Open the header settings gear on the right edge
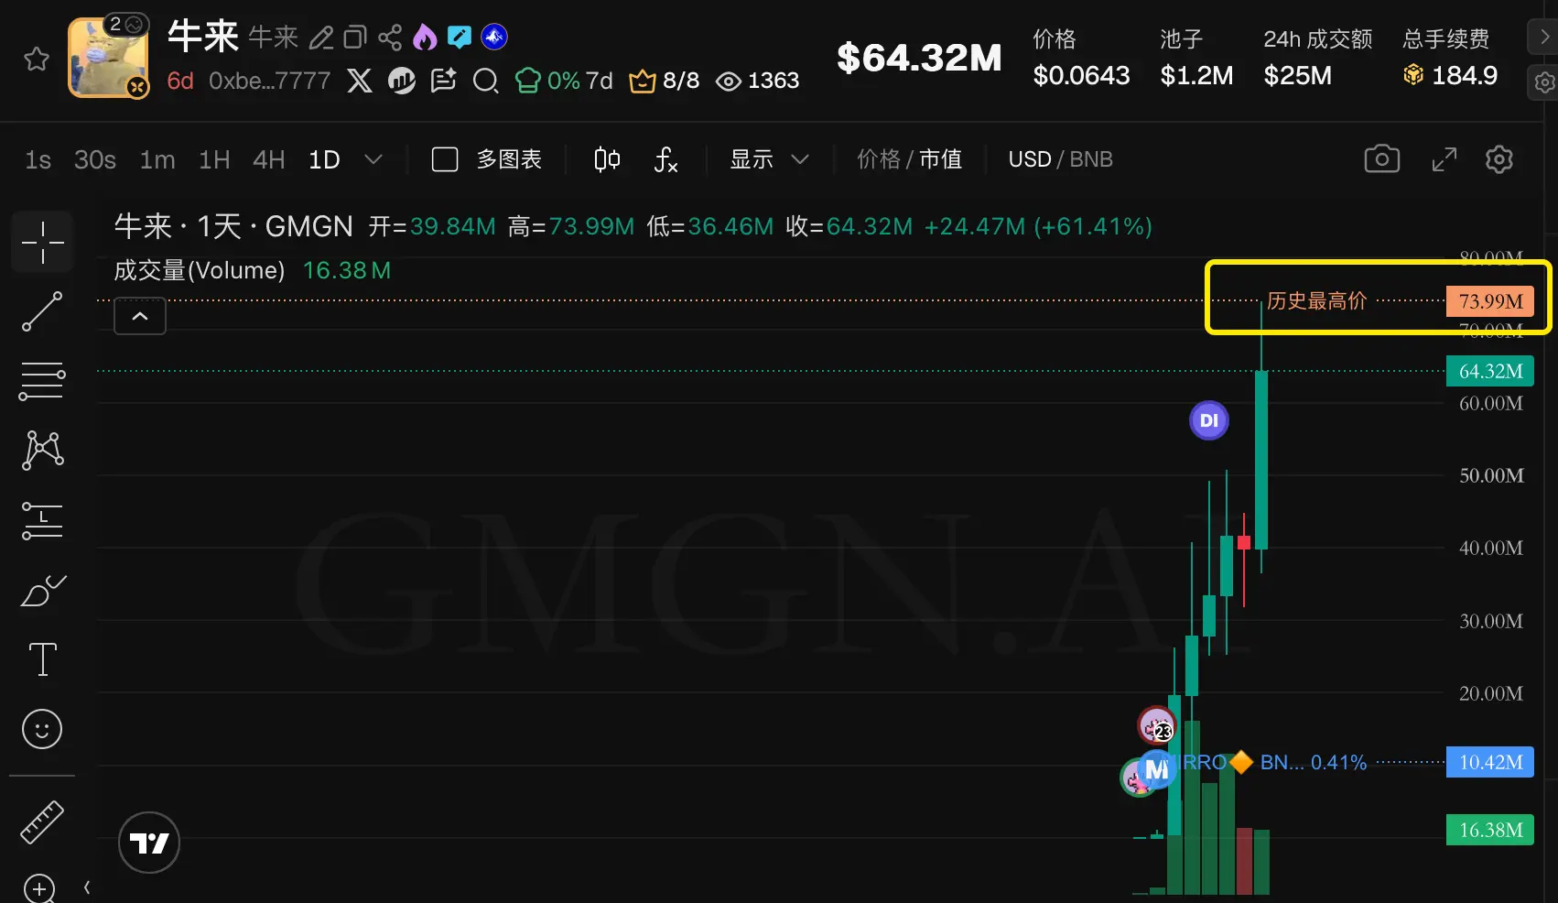The width and height of the screenshot is (1558, 903). click(x=1544, y=82)
